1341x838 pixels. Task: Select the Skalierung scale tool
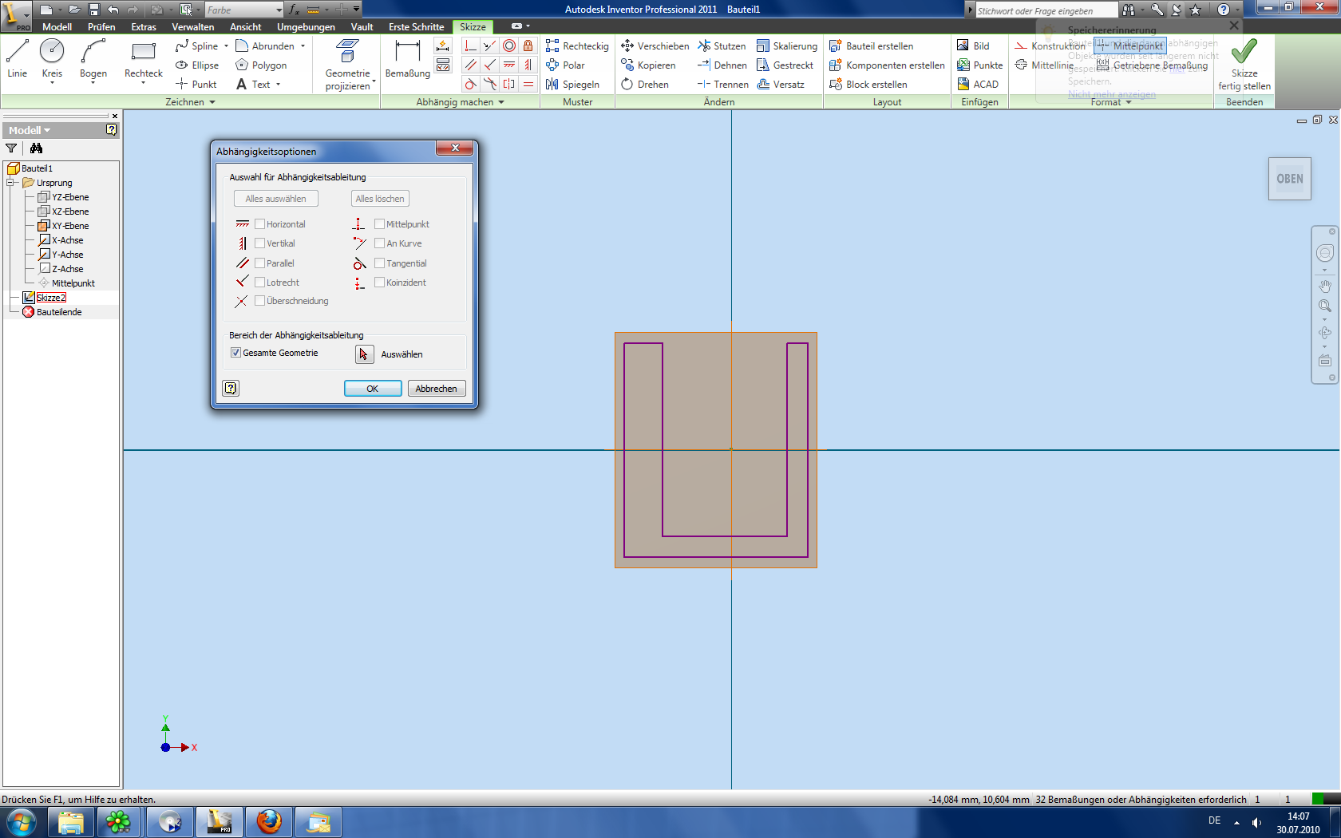point(787,46)
